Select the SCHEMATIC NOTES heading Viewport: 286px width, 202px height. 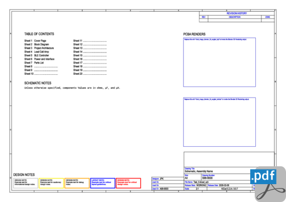[38, 83]
